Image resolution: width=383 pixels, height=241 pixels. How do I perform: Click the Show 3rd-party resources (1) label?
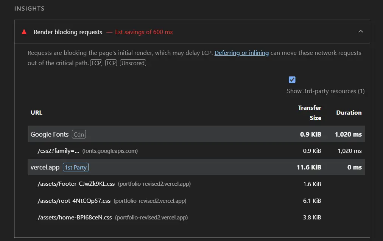click(x=325, y=91)
